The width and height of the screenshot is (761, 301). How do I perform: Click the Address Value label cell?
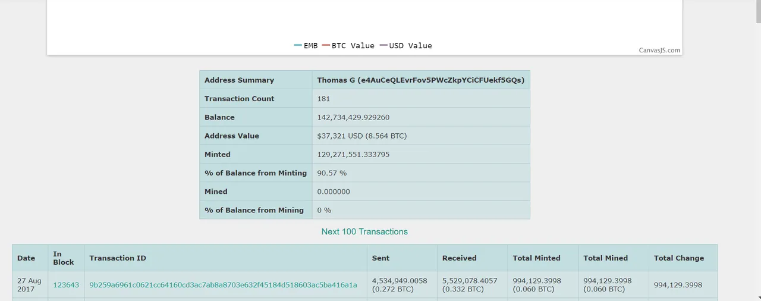click(256, 136)
